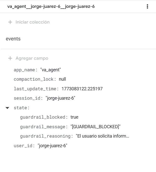Click the document title va_agent__jorge-juarez-6

point(51,7)
